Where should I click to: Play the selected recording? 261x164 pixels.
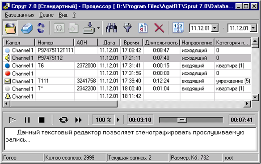pyautogui.click(x=13, y=120)
